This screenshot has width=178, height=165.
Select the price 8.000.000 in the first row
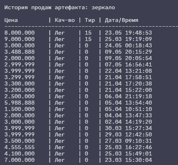tap(20, 33)
